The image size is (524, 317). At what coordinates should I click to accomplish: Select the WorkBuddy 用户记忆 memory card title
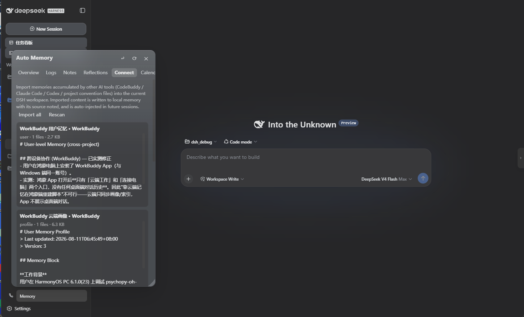coord(60,129)
